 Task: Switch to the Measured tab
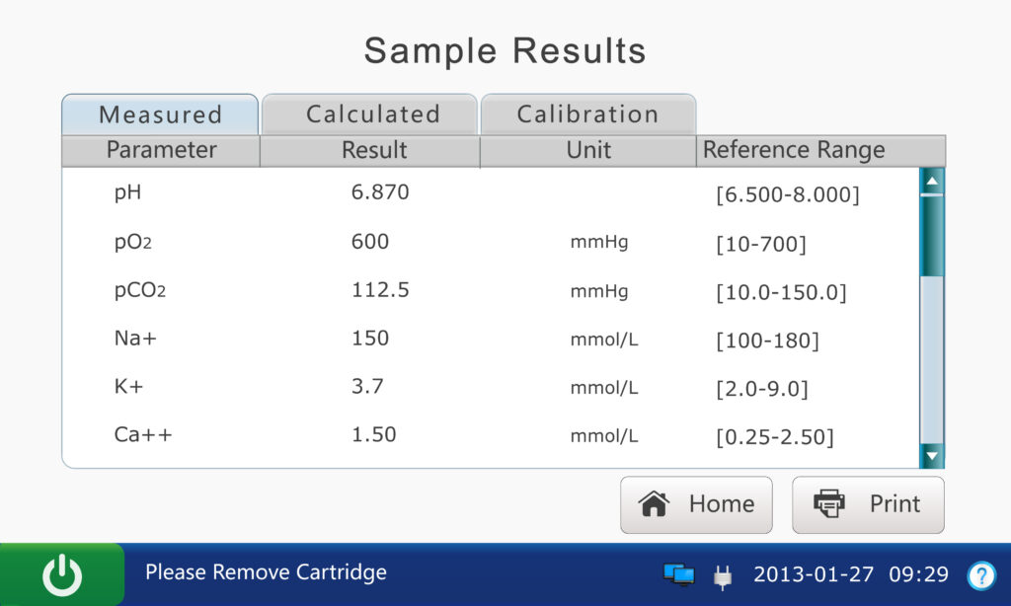(x=160, y=114)
